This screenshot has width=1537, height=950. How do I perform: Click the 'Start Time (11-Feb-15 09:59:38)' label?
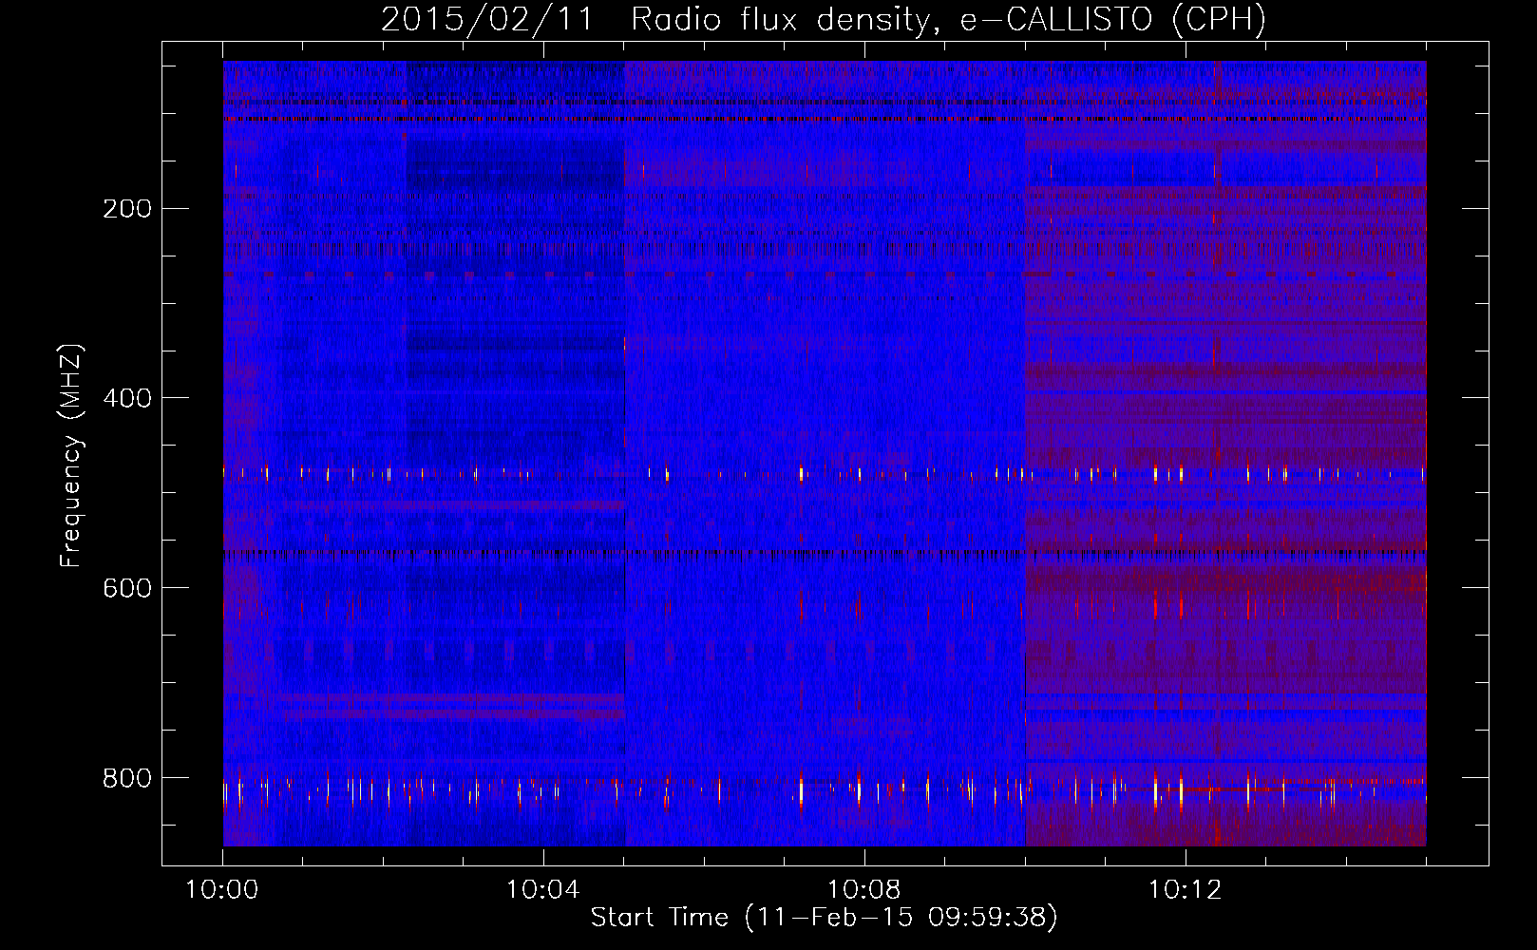pyautogui.click(x=824, y=918)
